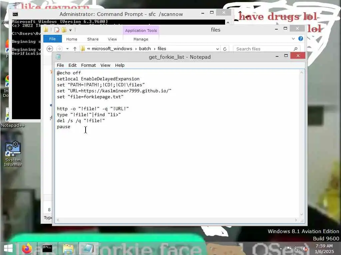Click the Explorer folder icon in title bar
The image size is (341, 255).
click(46, 30)
